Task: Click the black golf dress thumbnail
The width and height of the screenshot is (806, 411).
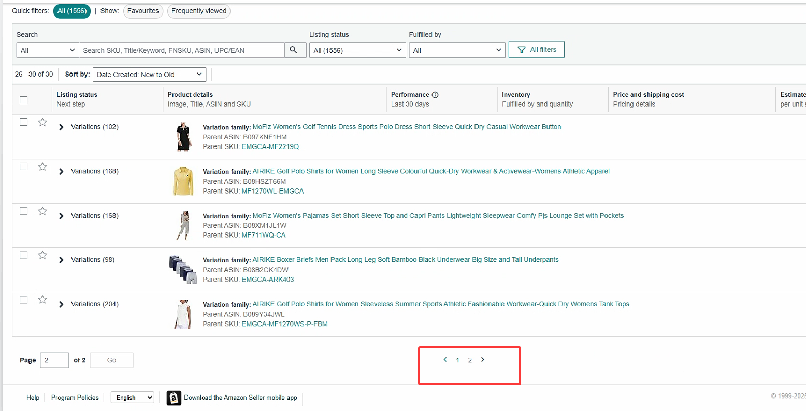Action: [183, 137]
